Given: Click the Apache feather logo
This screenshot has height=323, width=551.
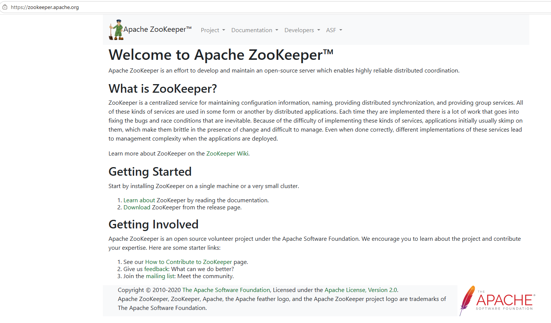Looking at the screenshot, I should coord(498,301).
